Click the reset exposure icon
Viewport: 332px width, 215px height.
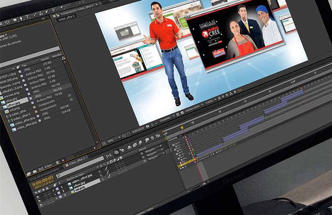235,92
